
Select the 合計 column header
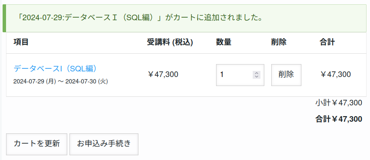(327, 43)
